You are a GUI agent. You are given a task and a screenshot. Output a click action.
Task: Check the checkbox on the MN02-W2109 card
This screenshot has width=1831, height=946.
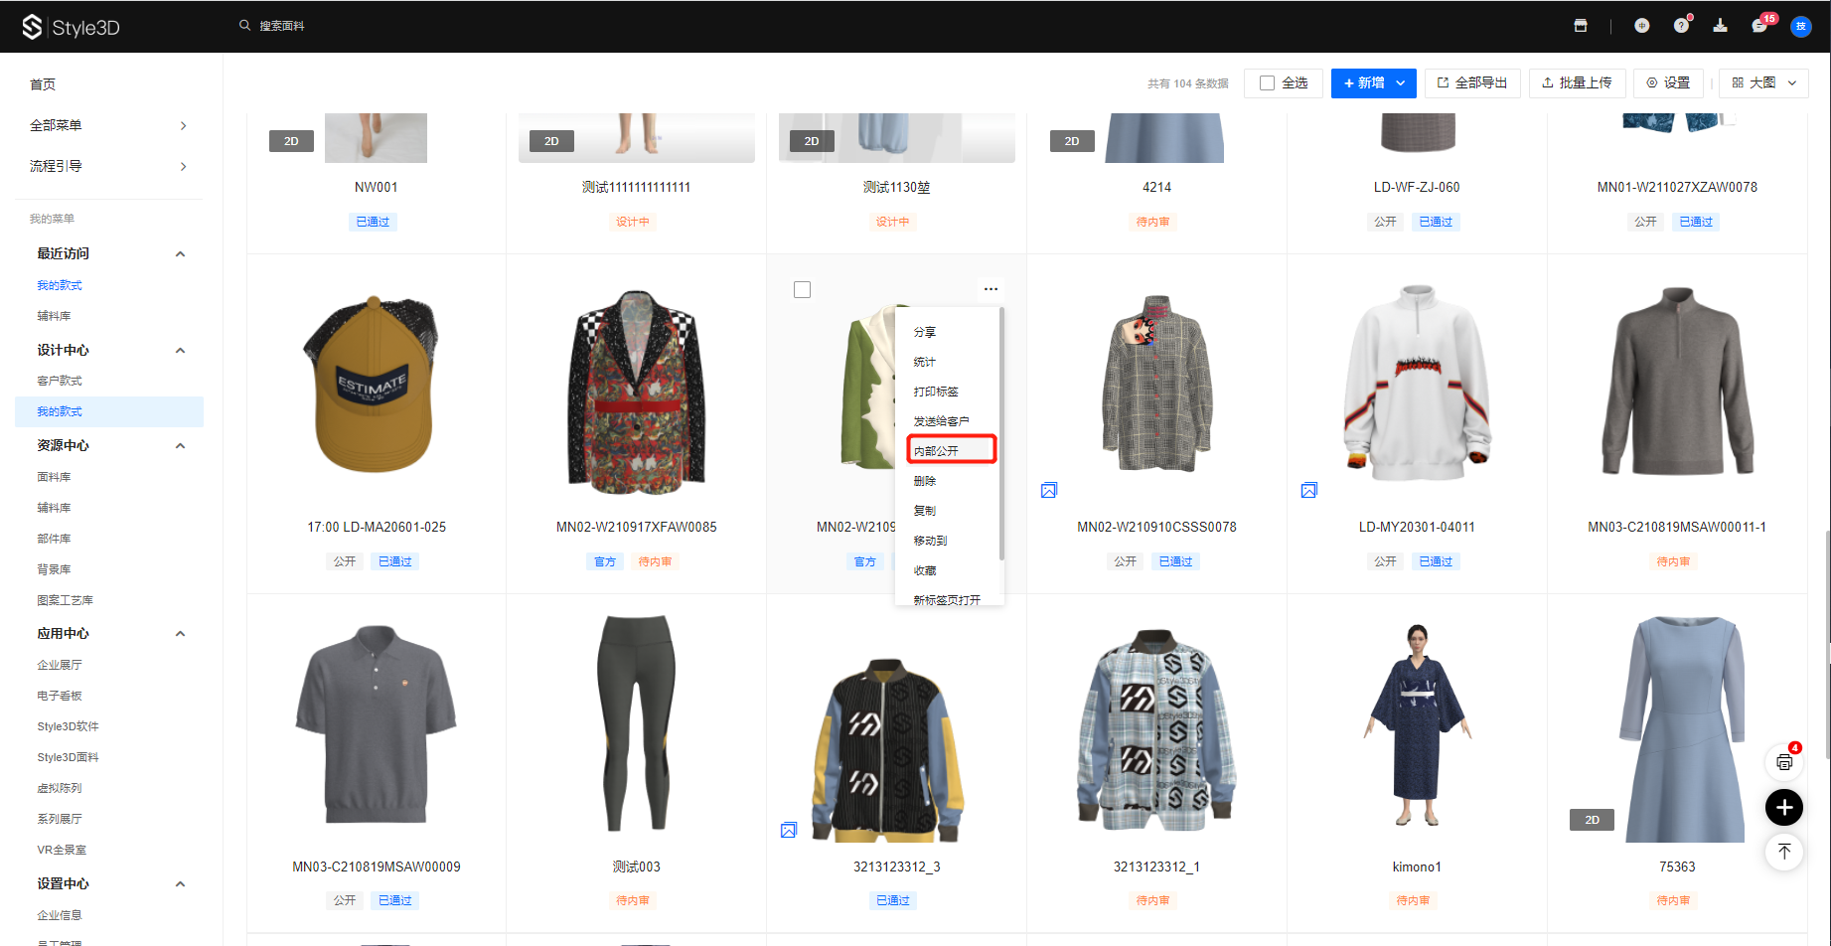[803, 290]
